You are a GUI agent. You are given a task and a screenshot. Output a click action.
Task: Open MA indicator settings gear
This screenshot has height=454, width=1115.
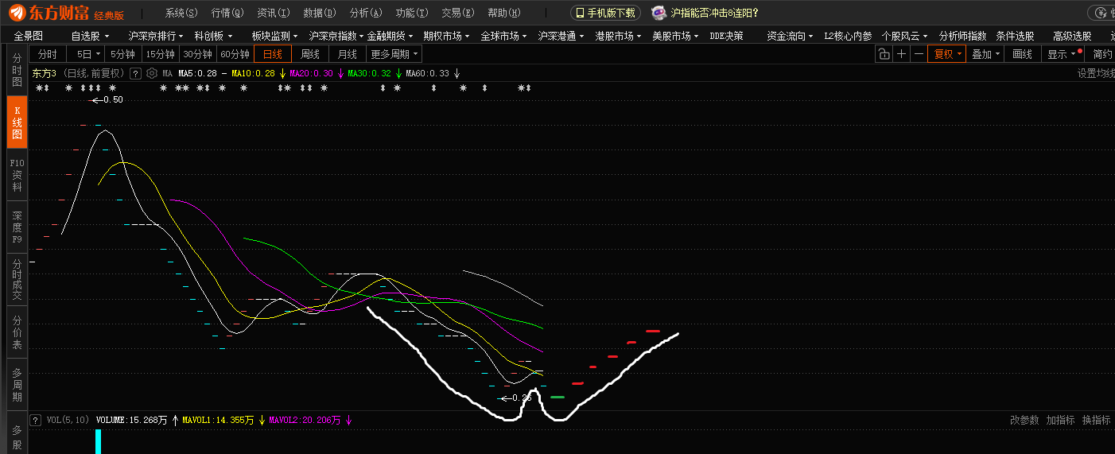point(152,73)
